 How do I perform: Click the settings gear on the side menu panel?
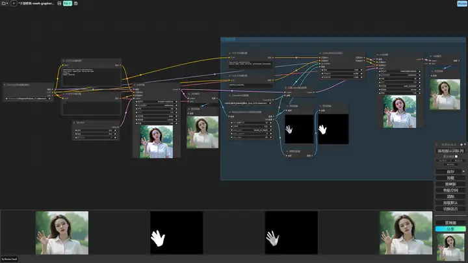tap(461, 144)
